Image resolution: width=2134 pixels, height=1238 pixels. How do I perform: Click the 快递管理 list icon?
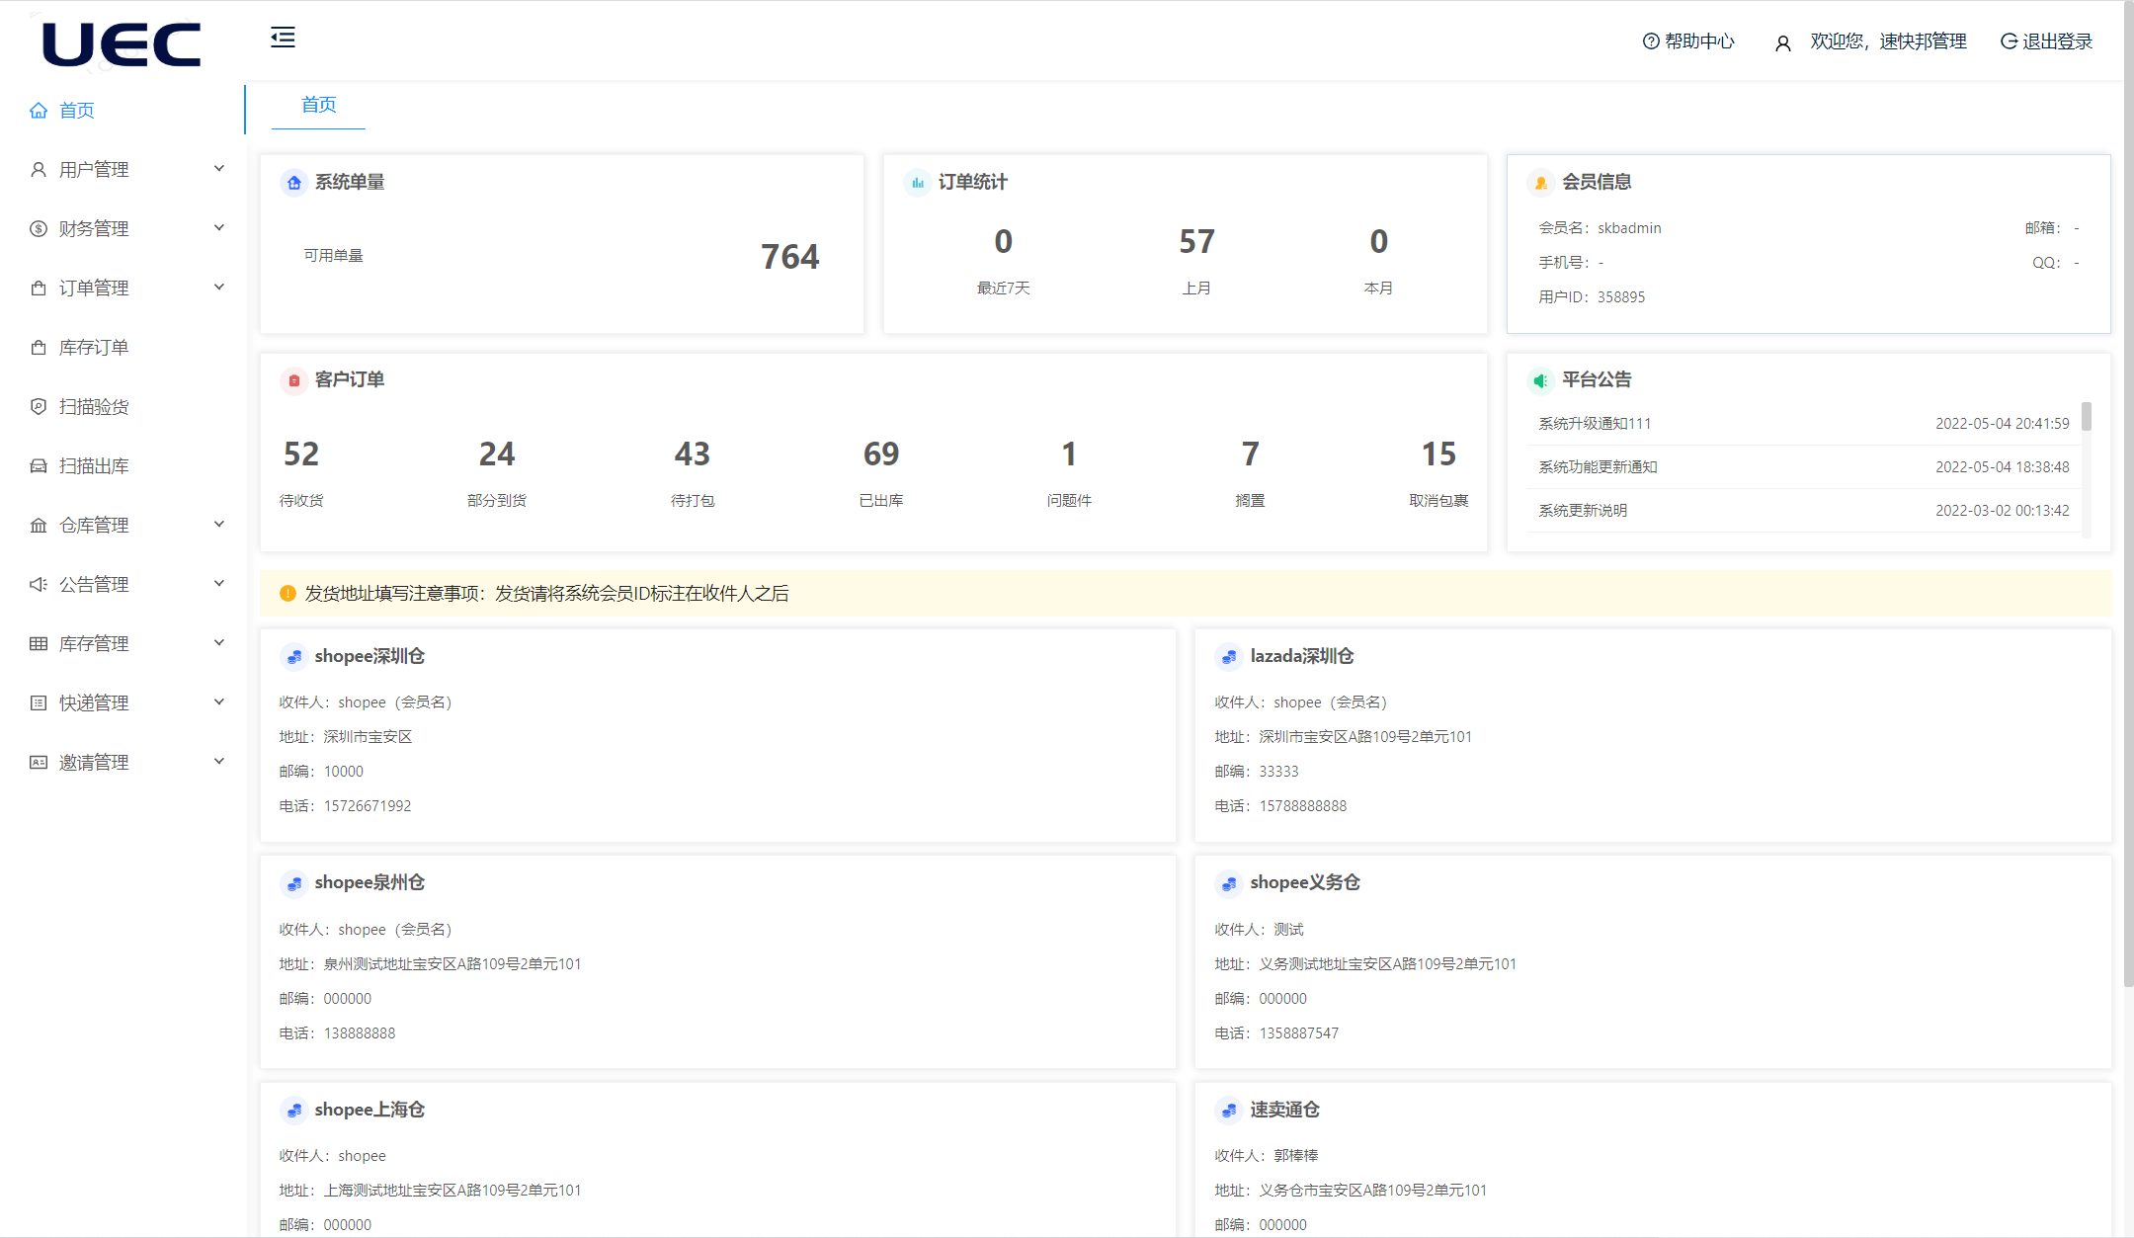tap(39, 702)
